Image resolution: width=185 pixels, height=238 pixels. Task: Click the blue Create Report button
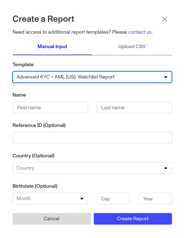(x=133, y=219)
